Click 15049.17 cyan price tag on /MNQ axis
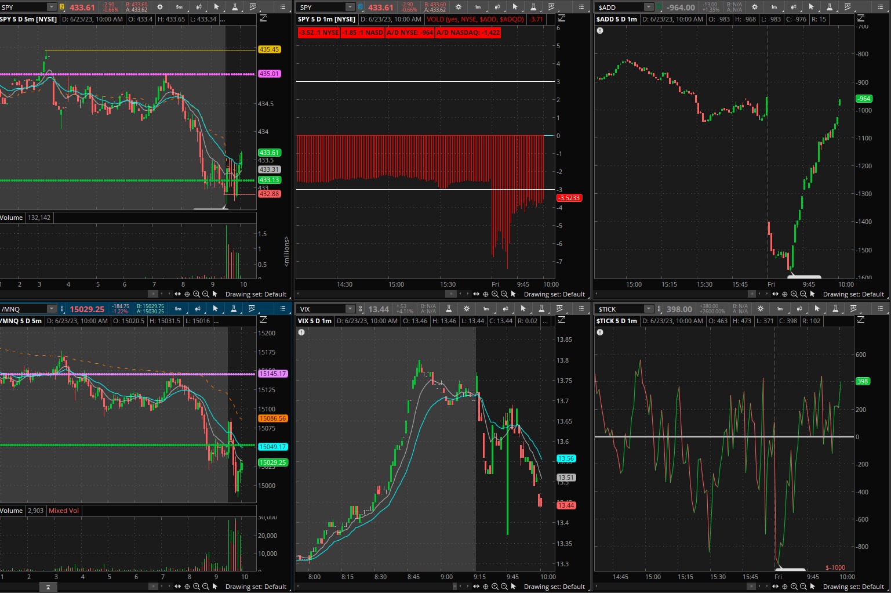The height and width of the screenshot is (593, 891). (x=272, y=447)
